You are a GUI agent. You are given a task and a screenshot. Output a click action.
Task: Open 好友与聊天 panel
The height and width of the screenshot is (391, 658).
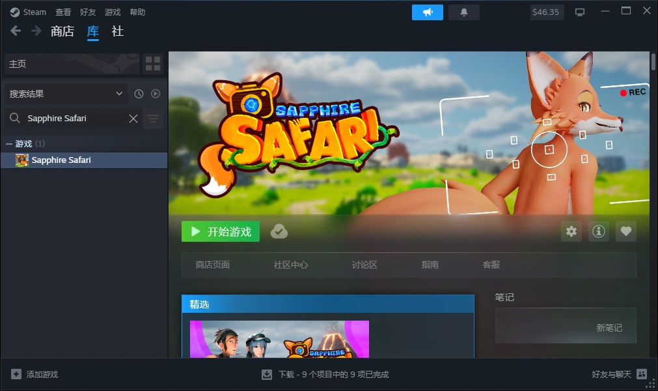[x=620, y=374]
